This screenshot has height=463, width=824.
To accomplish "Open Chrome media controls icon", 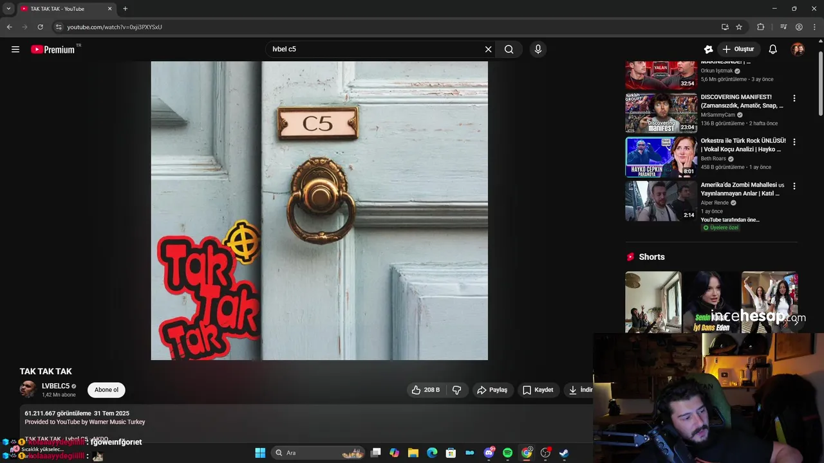I will point(783,27).
